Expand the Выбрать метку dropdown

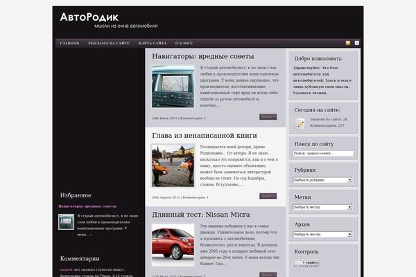pyautogui.click(x=322, y=207)
